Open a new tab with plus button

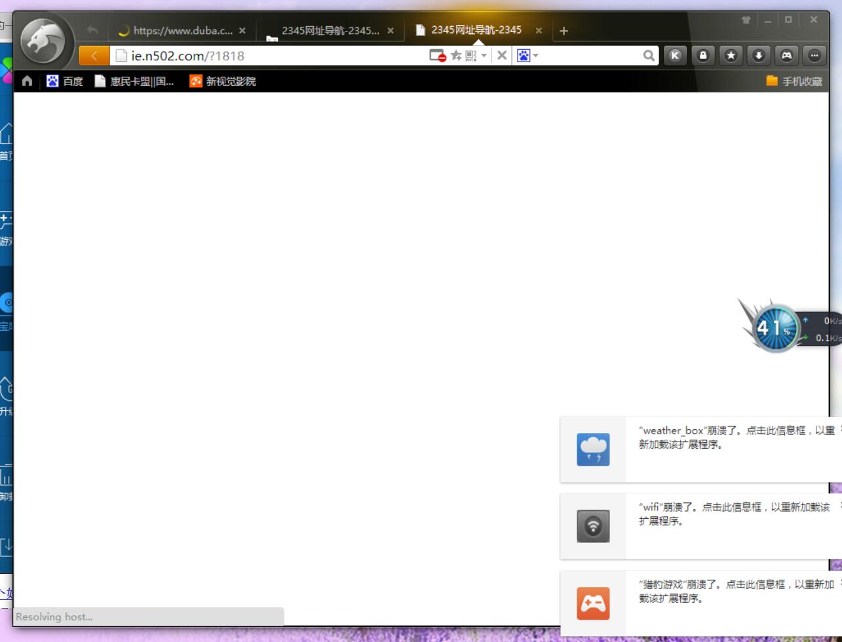[564, 30]
